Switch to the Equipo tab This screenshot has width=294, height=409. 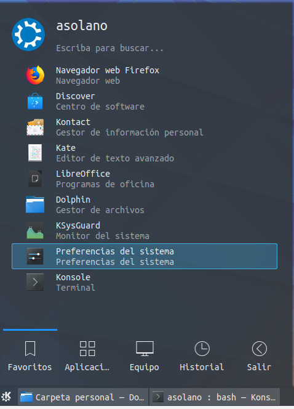[x=145, y=356]
